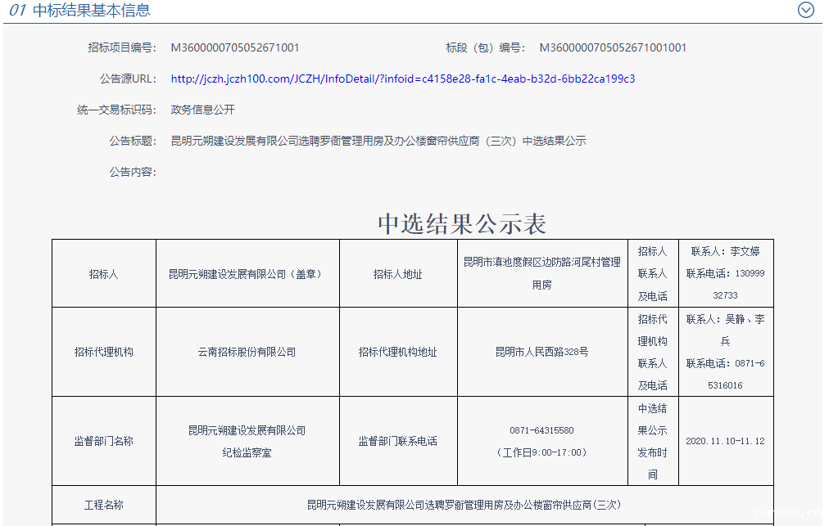The height and width of the screenshot is (526, 829).
Task: Select the 招标项目编号 value M3600000705052671001
Action: click(x=233, y=47)
